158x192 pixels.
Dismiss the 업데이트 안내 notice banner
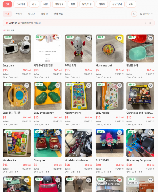(150, 23)
